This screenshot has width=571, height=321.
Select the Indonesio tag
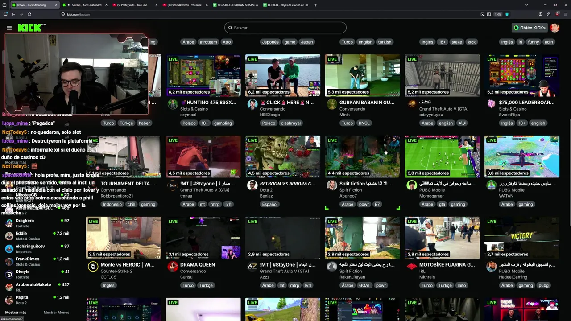pyautogui.click(x=112, y=204)
